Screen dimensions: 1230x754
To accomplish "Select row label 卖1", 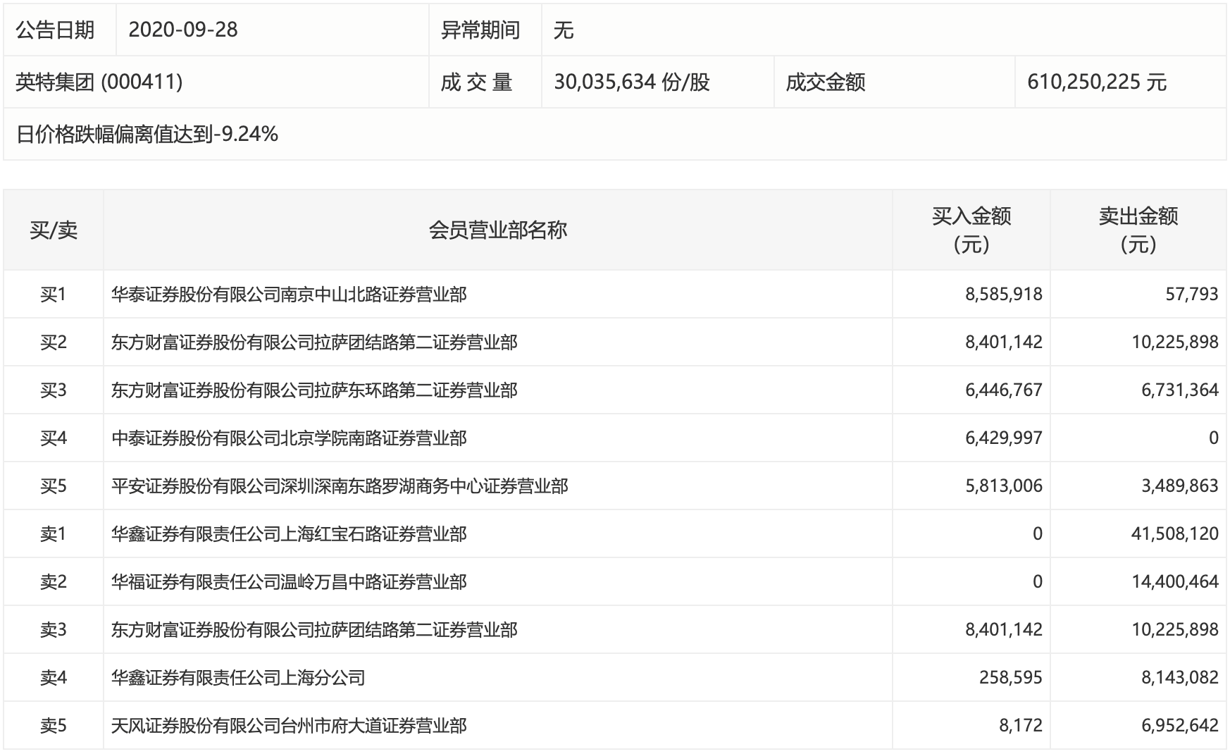I will (x=55, y=534).
